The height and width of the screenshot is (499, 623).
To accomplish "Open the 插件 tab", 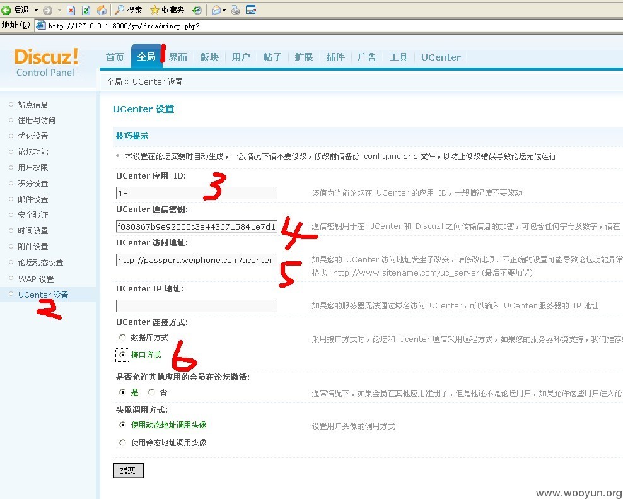I will coord(335,57).
